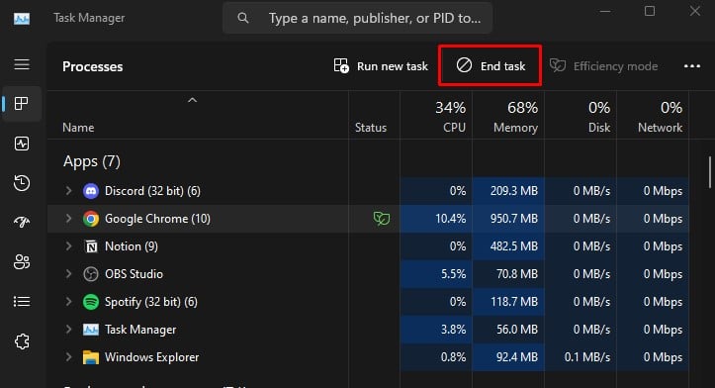This screenshot has width=715, height=388.
Task: Click the Task Manager row icon
Action: 91,330
